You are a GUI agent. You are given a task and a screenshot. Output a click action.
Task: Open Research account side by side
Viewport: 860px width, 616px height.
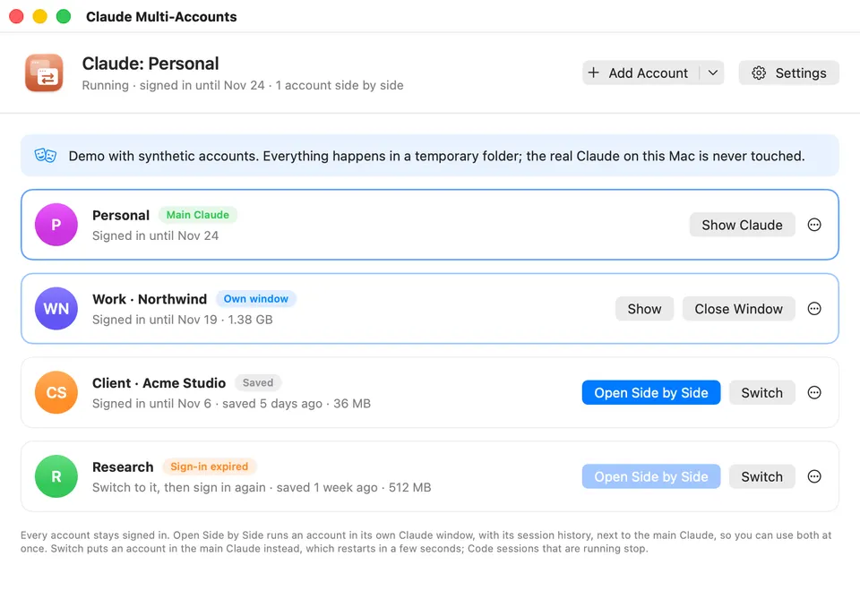[651, 476]
